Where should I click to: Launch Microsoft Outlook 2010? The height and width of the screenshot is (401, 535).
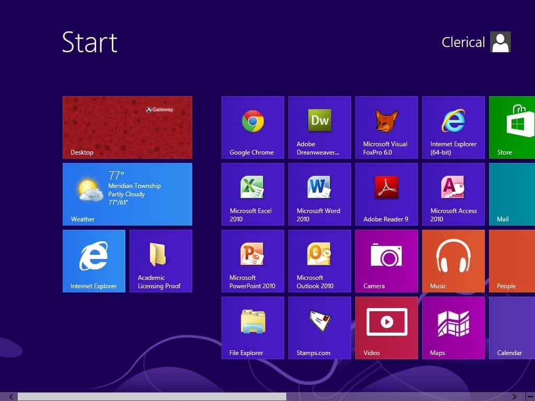(x=319, y=261)
